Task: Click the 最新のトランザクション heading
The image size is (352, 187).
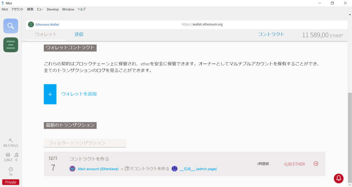Action: tap(70, 125)
